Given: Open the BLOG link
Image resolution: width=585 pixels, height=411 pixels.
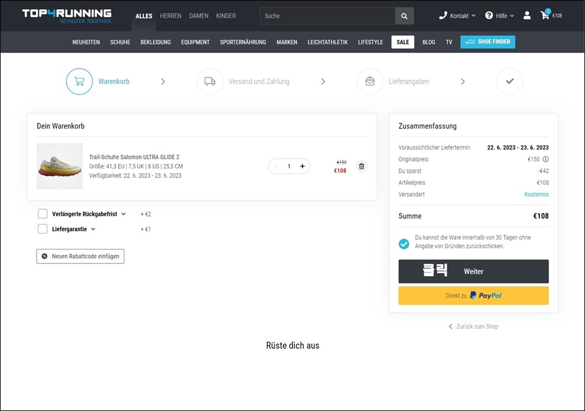Looking at the screenshot, I should pos(428,42).
